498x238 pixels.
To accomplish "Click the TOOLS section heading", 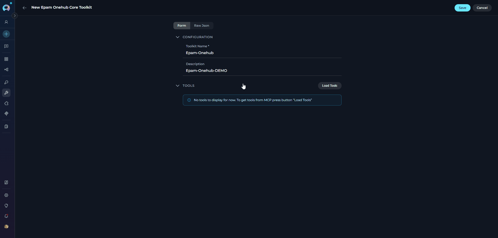I will pyautogui.click(x=189, y=86).
